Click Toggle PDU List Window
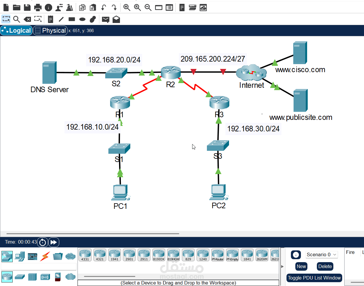 coord(314,278)
